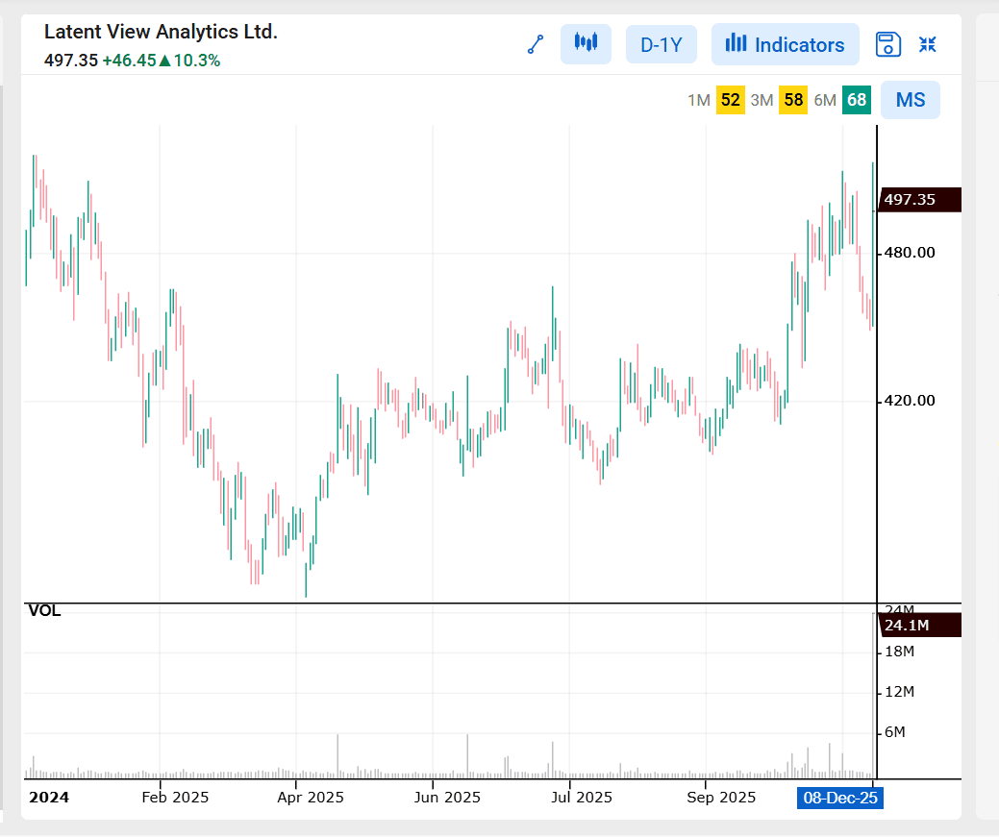
Task: Click the 497.35 price label on axis
Action: tap(919, 199)
